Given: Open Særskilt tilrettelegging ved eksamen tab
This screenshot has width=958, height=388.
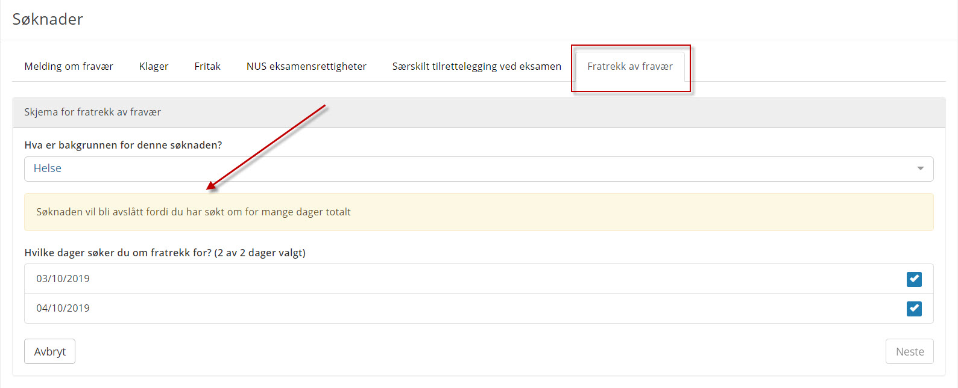Looking at the screenshot, I should coord(476,66).
